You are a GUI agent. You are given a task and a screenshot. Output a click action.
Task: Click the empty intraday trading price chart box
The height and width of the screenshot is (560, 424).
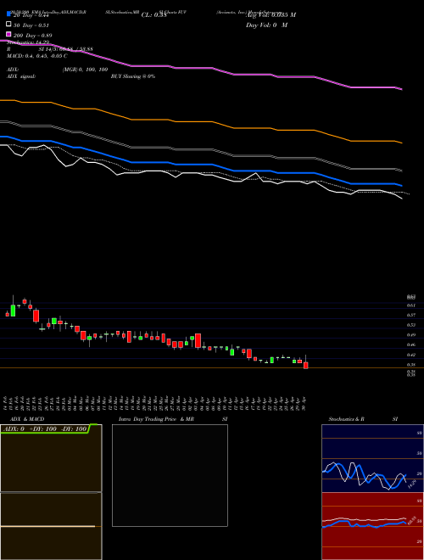[x=170, y=475]
